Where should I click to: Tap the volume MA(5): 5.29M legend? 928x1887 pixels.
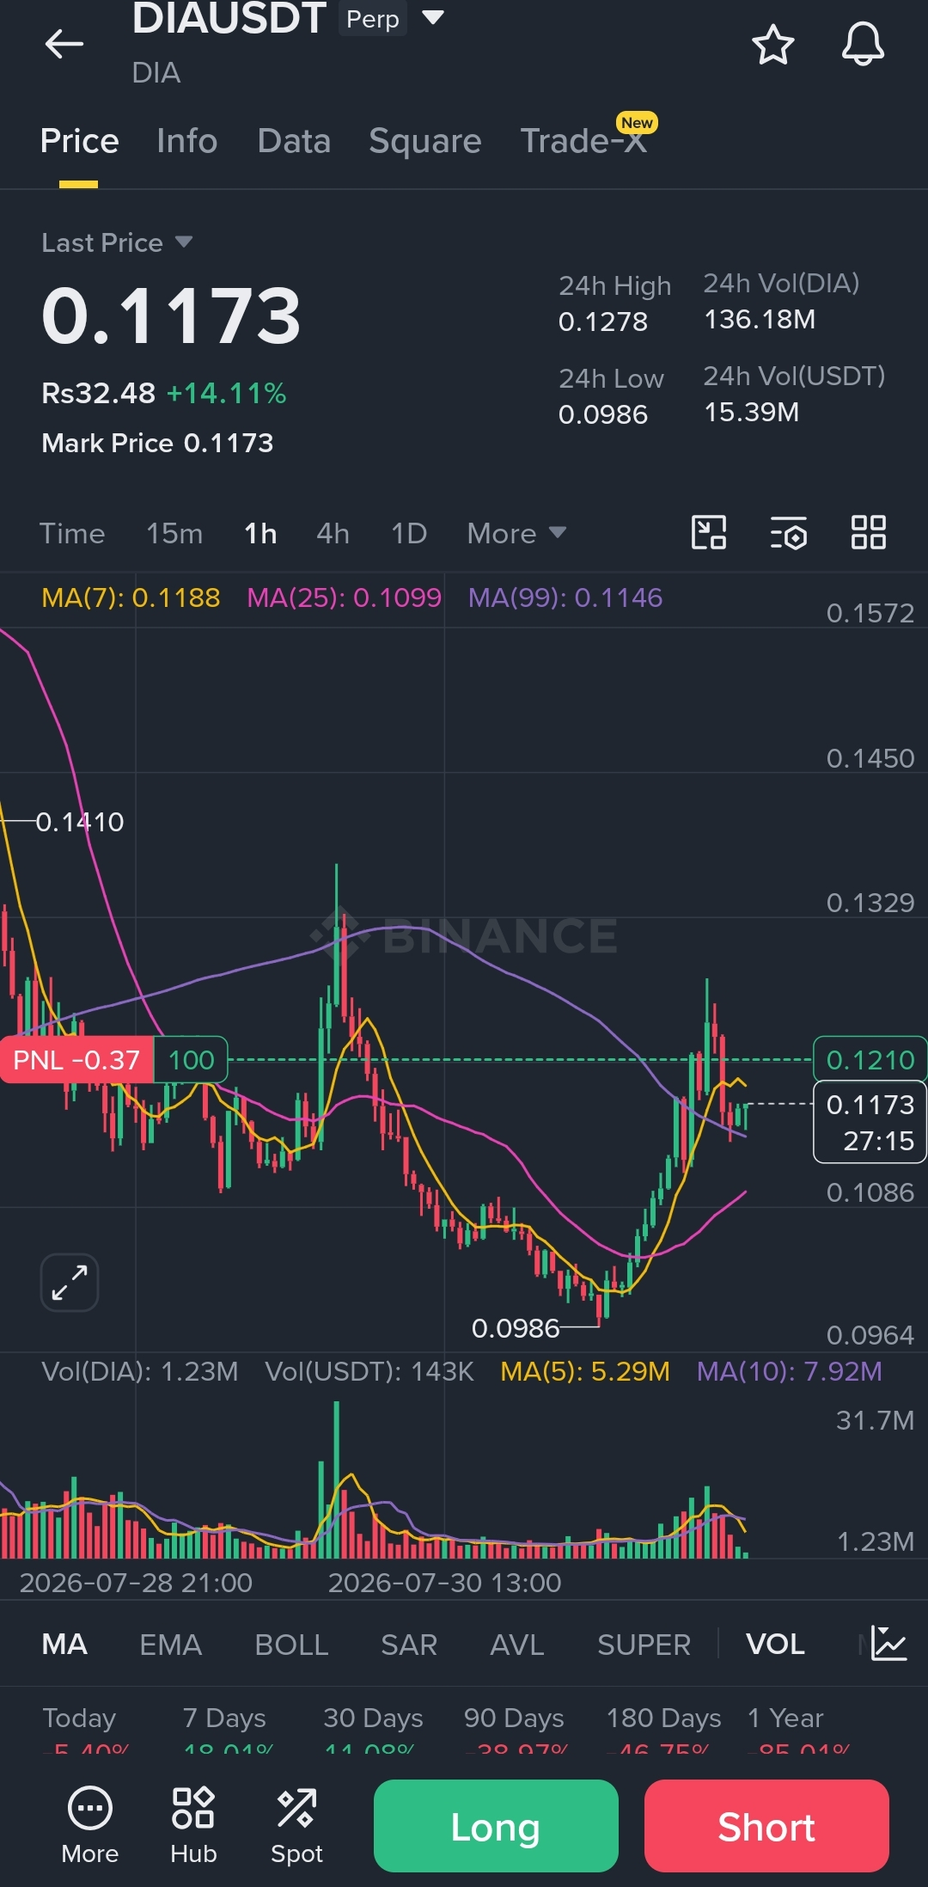click(585, 1371)
